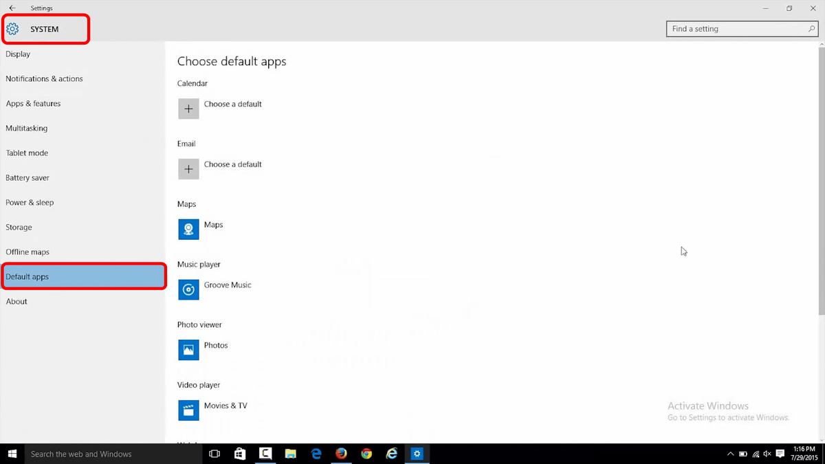Image resolution: width=825 pixels, height=464 pixels.
Task: Click Choose a default for Calendar
Action: coord(233,104)
